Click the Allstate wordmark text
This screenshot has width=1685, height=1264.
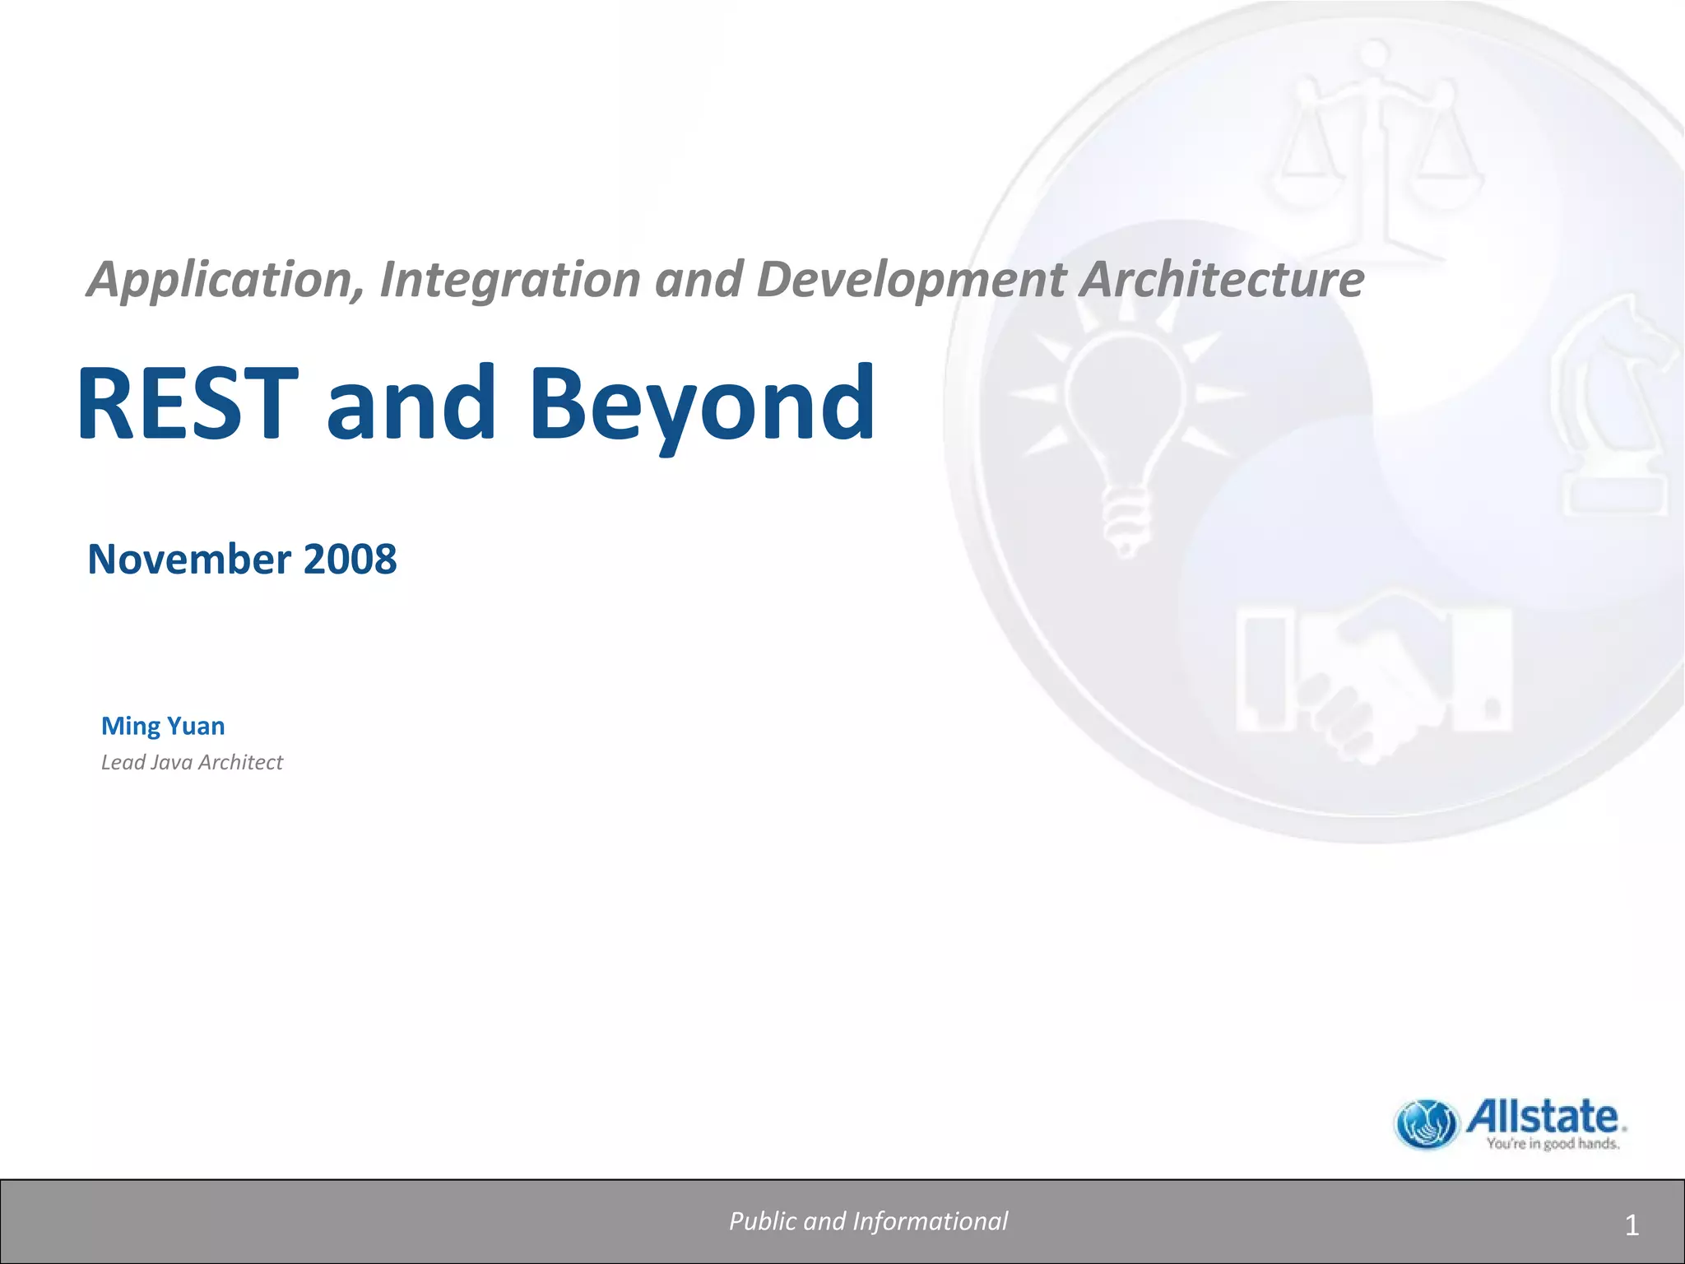(1543, 1117)
